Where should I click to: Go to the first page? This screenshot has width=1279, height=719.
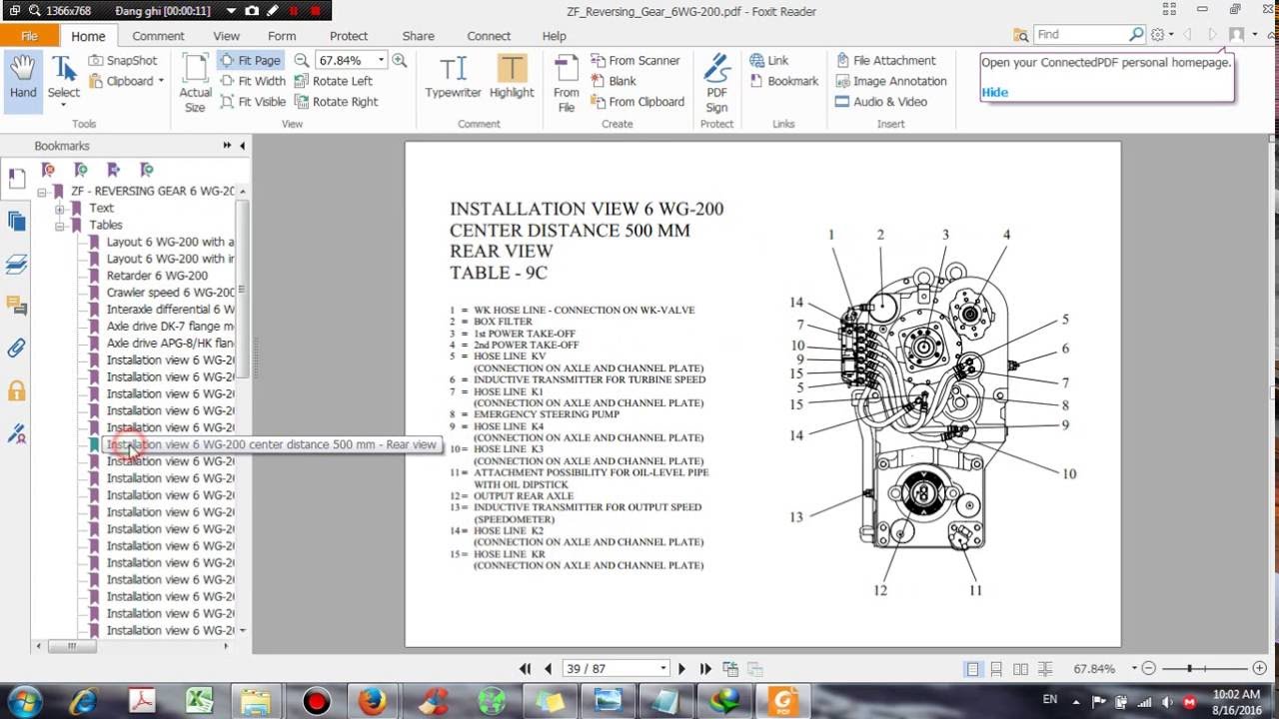click(x=526, y=669)
